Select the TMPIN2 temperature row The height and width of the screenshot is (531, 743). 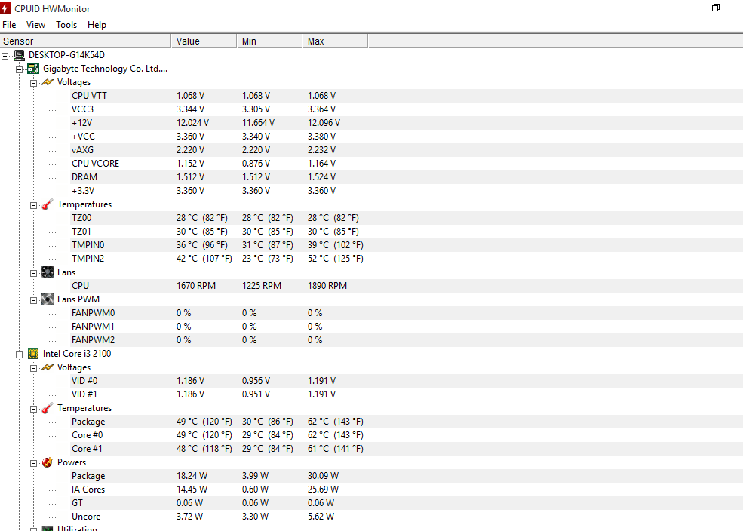(371, 259)
